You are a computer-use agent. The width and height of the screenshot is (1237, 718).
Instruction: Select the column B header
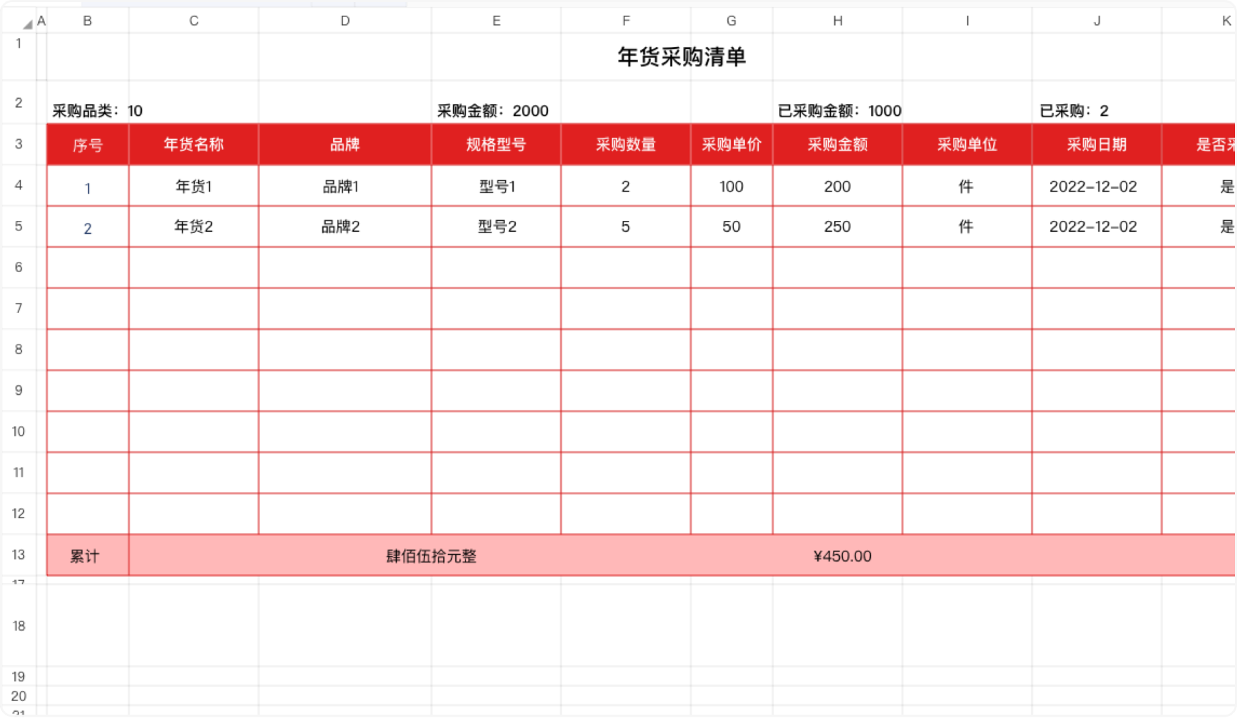87,21
